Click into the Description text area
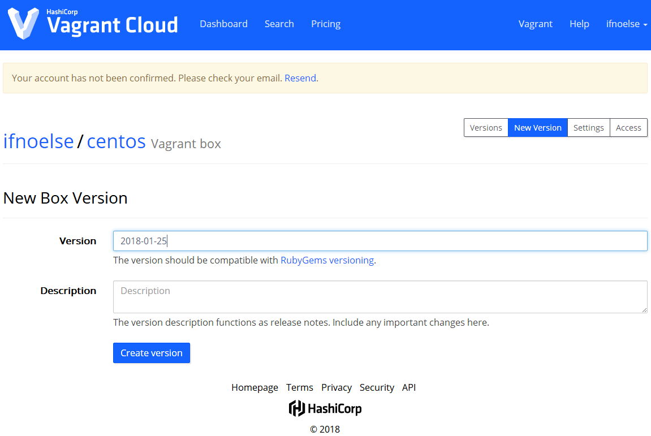651x436 pixels. click(380, 297)
